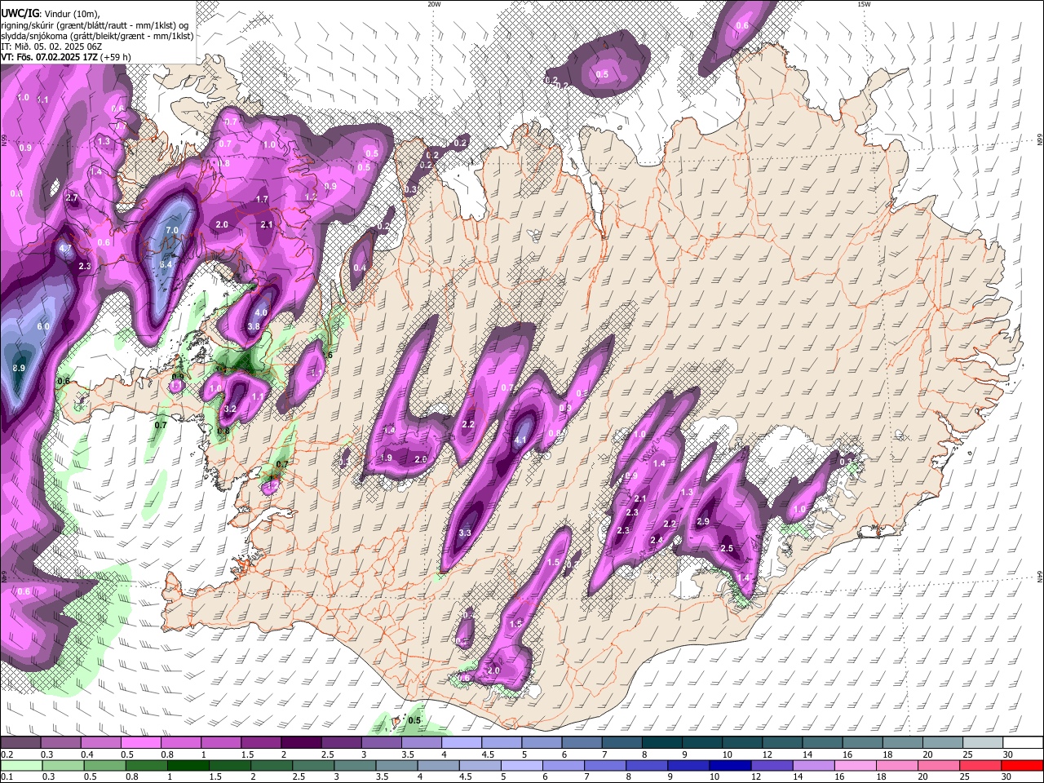The height and width of the screenshot is (783, 1044).
Task: Click the light violet swatch labeled 14 in lower legend
Action: coord(813,765)
